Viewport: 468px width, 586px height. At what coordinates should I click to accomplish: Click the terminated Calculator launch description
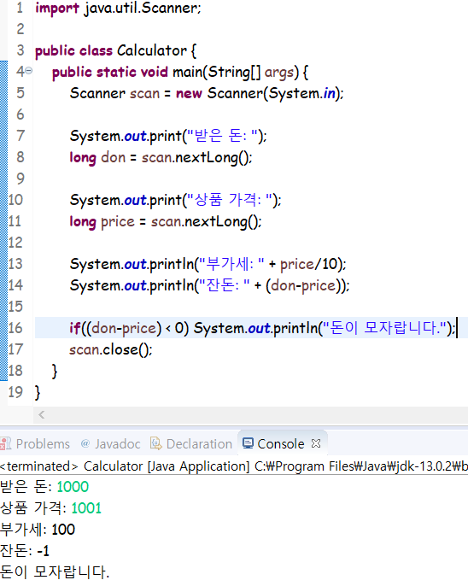(234, 466)
